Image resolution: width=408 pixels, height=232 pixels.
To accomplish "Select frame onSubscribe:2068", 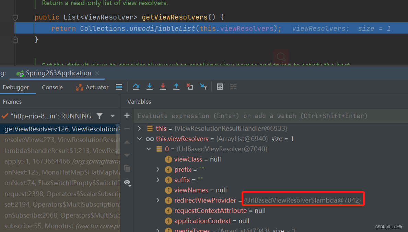I will coord(60,215).
